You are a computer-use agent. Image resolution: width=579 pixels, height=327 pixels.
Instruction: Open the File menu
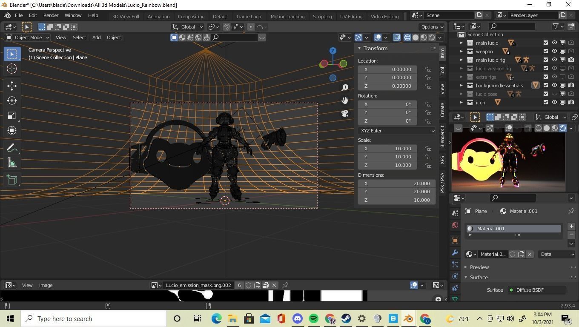(x=19, y=15)
